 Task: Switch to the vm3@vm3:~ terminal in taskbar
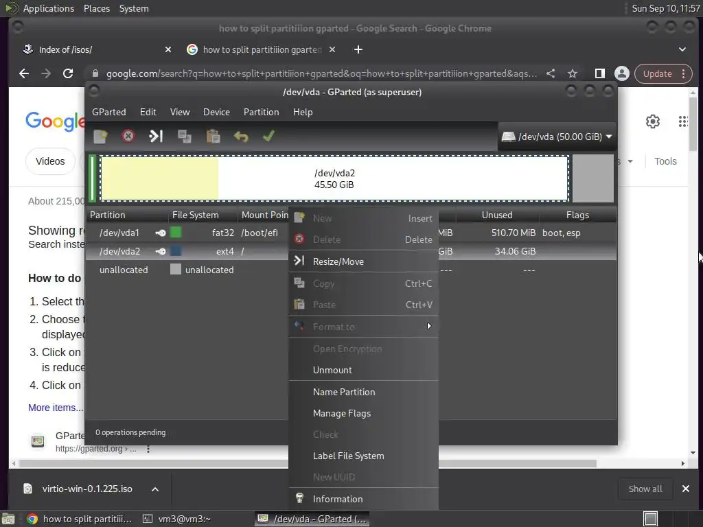pyautogui.click(x=176, y=519)
